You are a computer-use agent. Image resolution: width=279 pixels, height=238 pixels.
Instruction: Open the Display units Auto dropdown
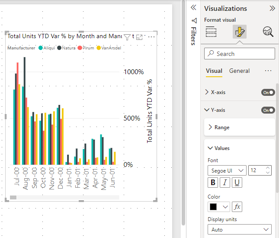pos(240,229)
